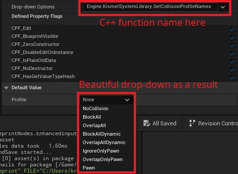Toggle the CPF_BlueprintVisible checkbox

pyautogui.click(x=232, y=37)
